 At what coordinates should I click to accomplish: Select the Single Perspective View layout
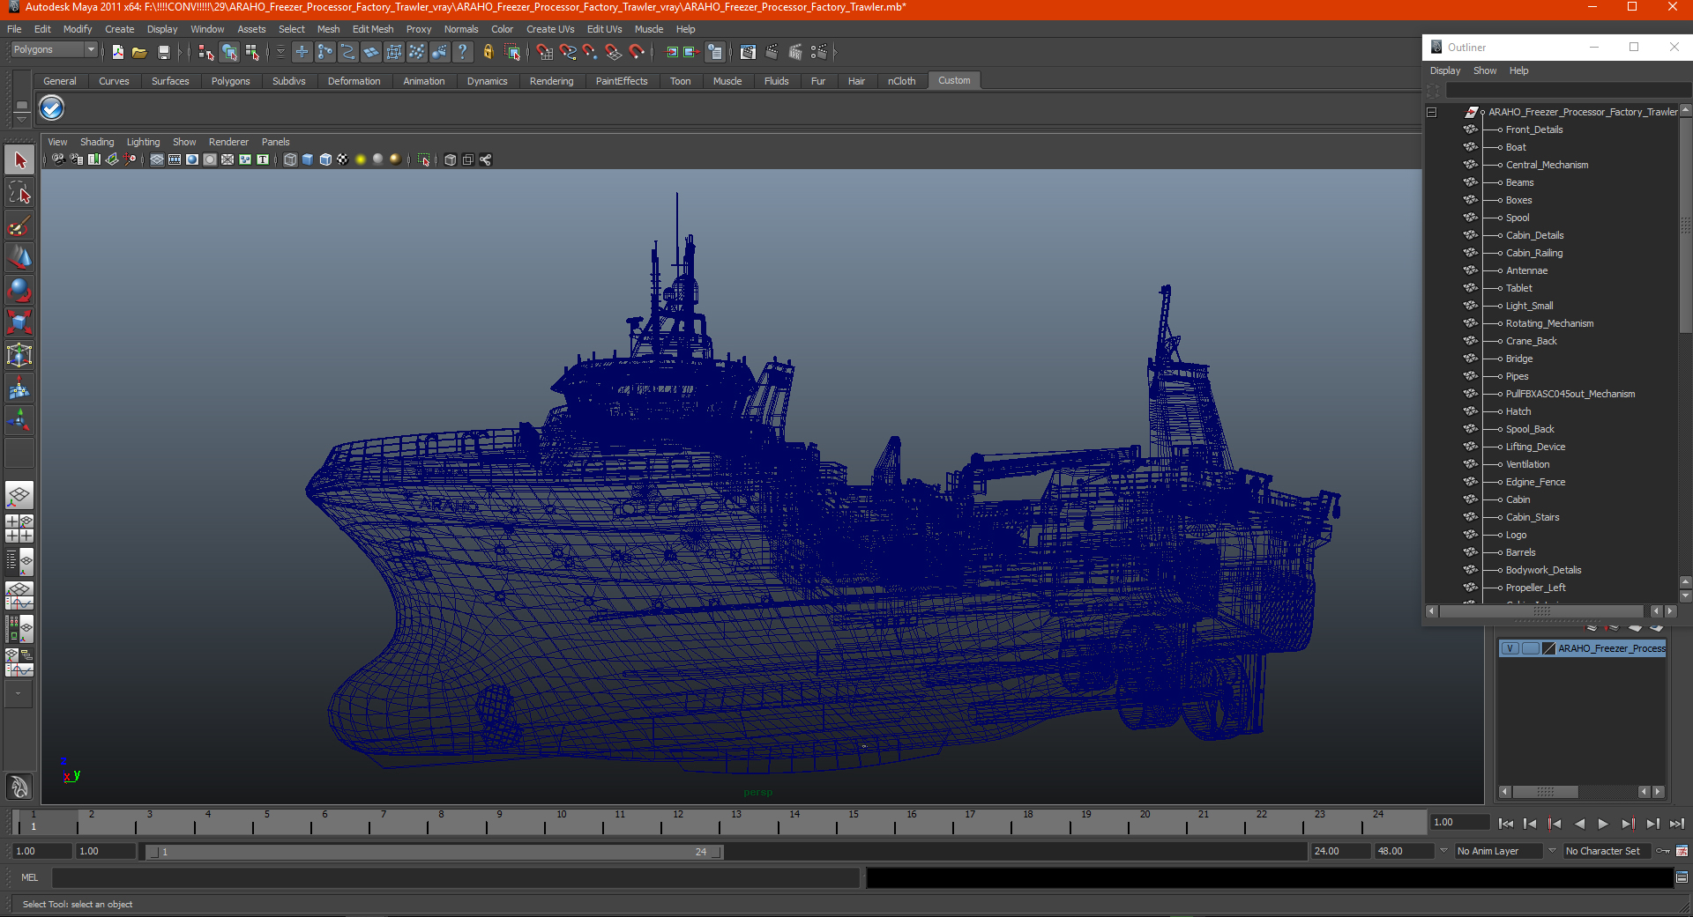coord(19,495)
